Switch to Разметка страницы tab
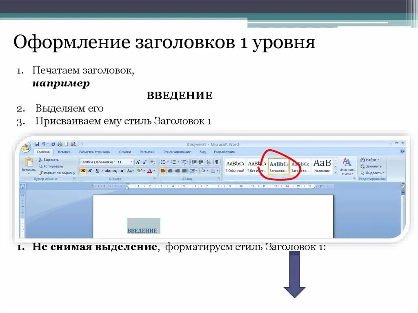Screen dimensions: 418x313 [x=95, y=152]
